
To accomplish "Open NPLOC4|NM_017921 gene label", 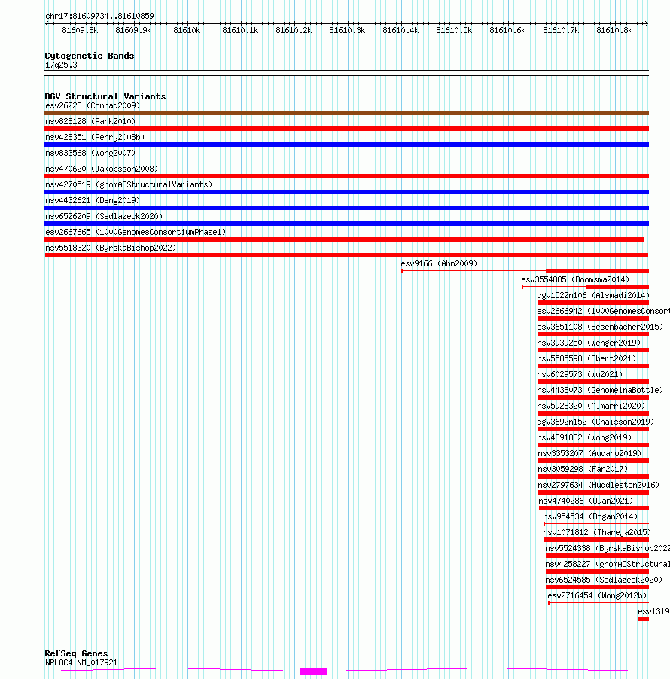I will click(81, 662).
